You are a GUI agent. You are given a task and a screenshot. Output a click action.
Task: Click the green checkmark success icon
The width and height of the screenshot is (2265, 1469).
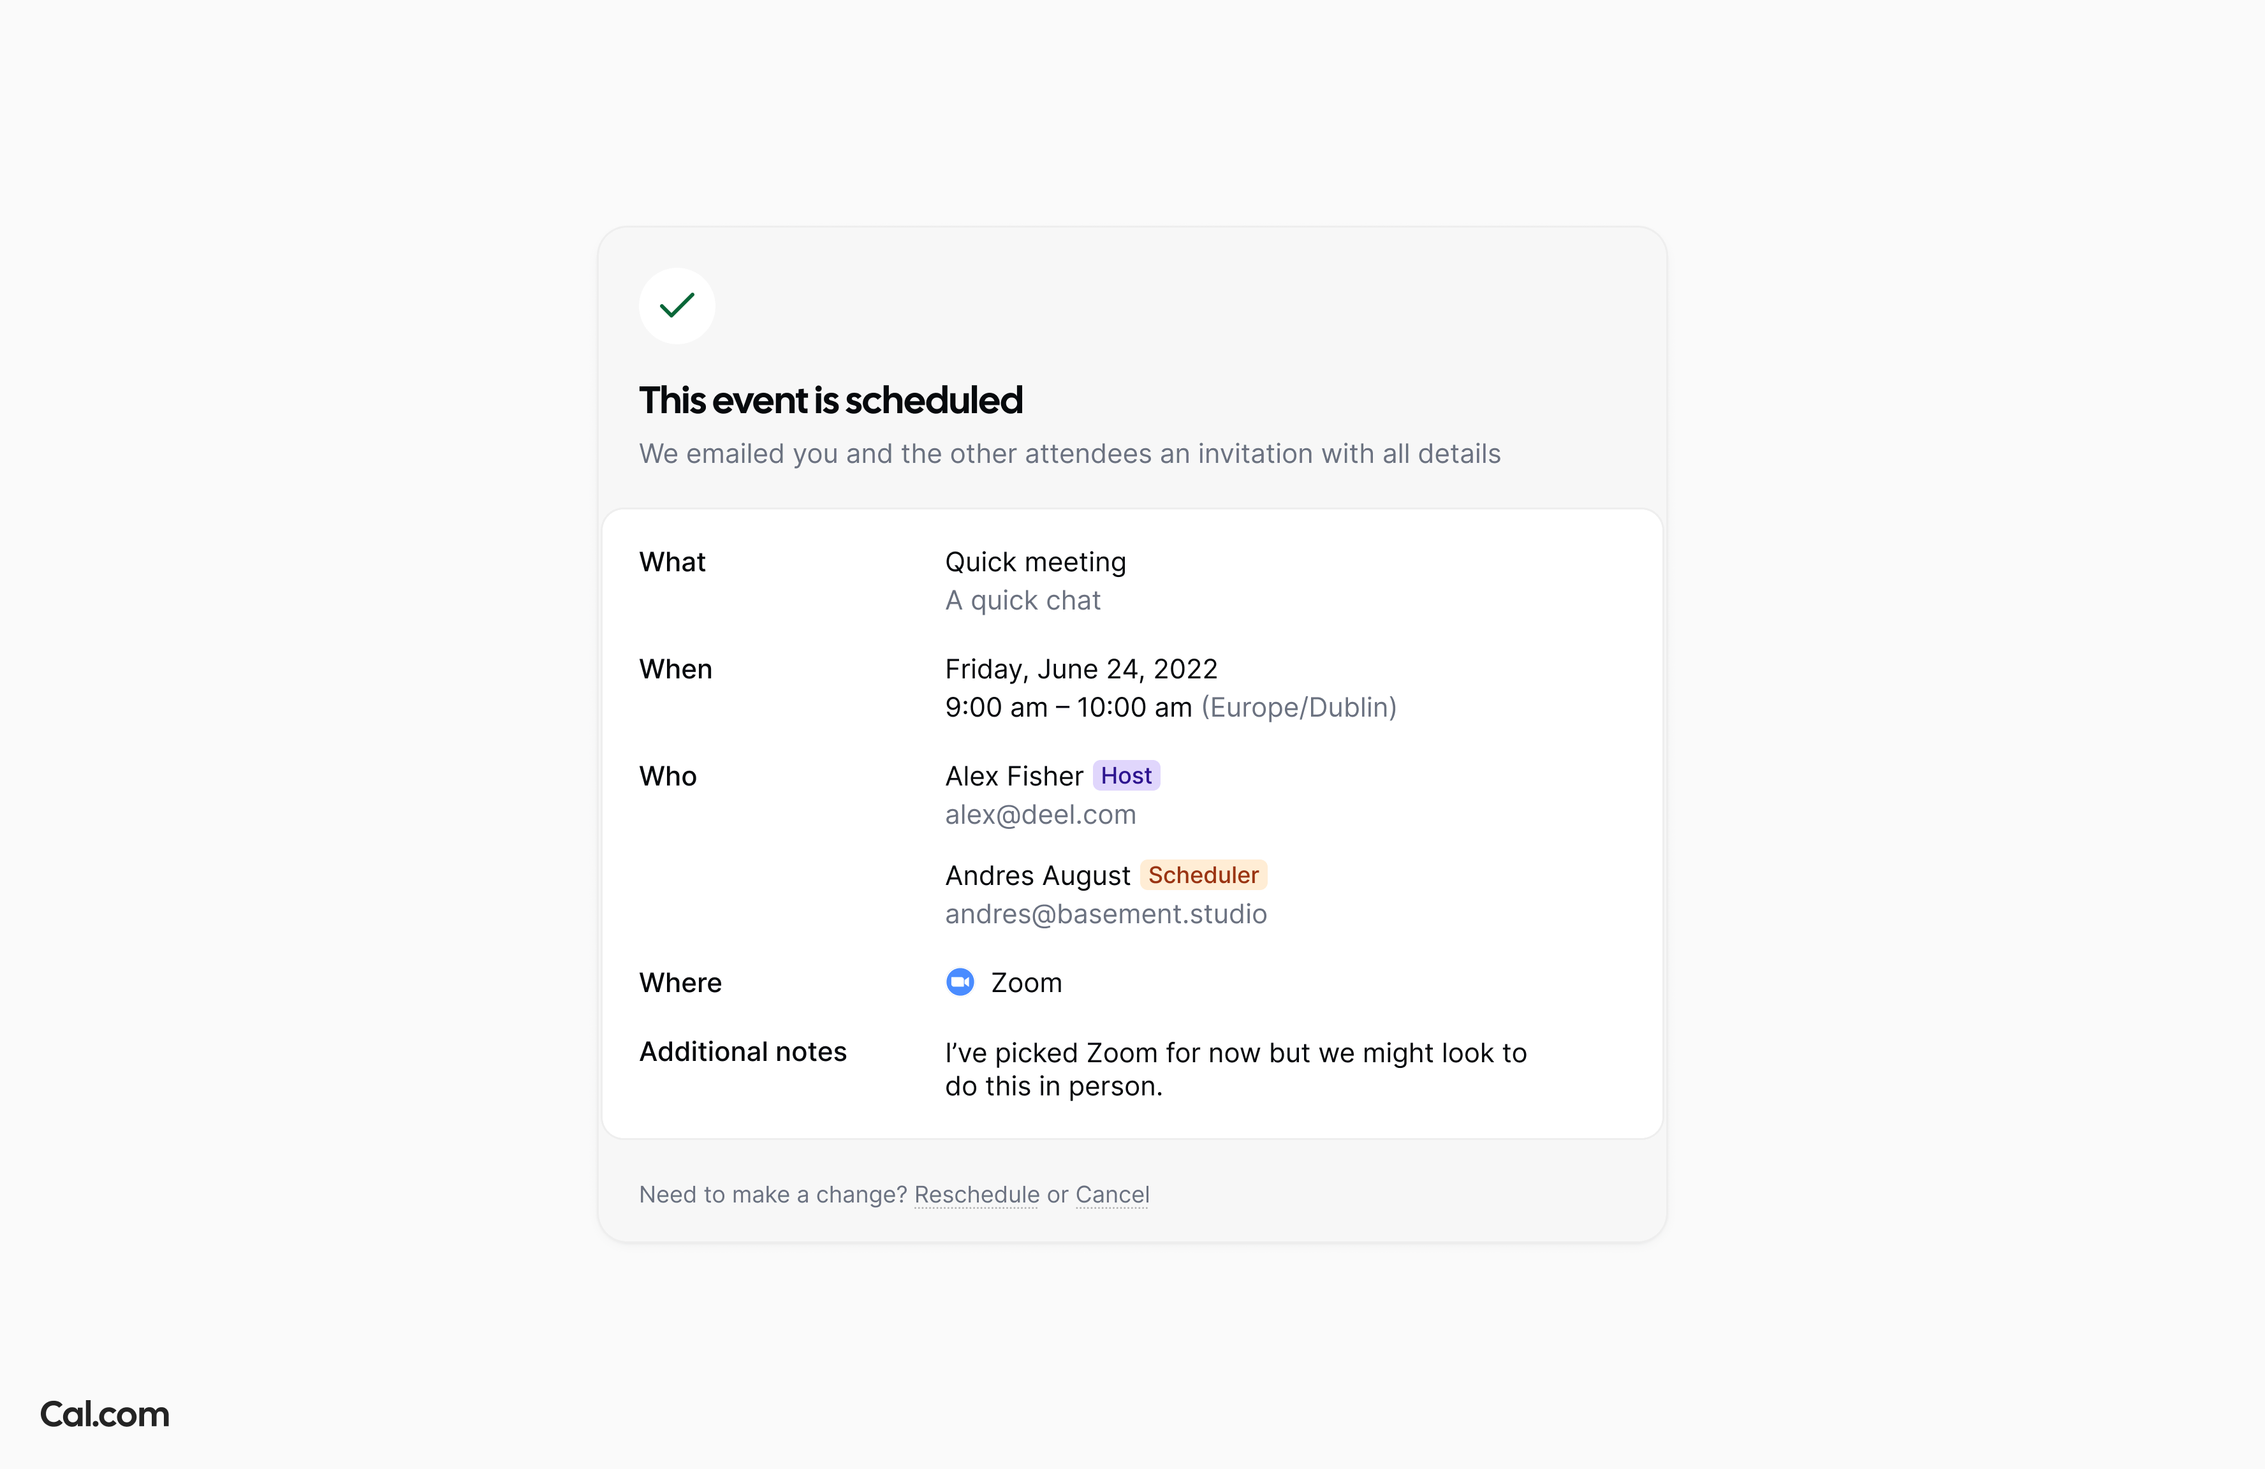[677, 305]
